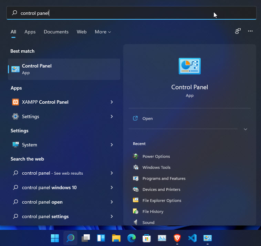Switch to the Documents filter tab
261x246 pixels.
point(56,32)
